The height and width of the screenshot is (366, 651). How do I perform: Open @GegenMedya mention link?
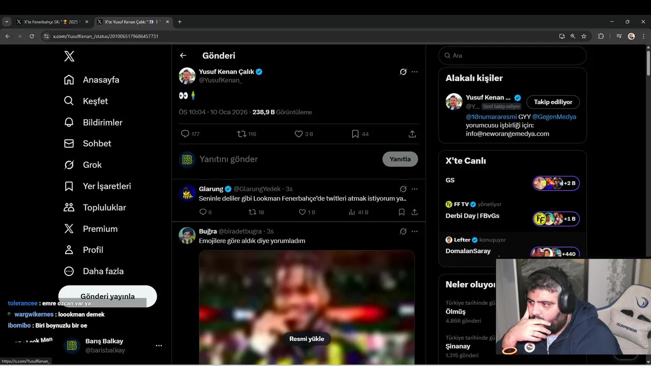click(554, 117)
